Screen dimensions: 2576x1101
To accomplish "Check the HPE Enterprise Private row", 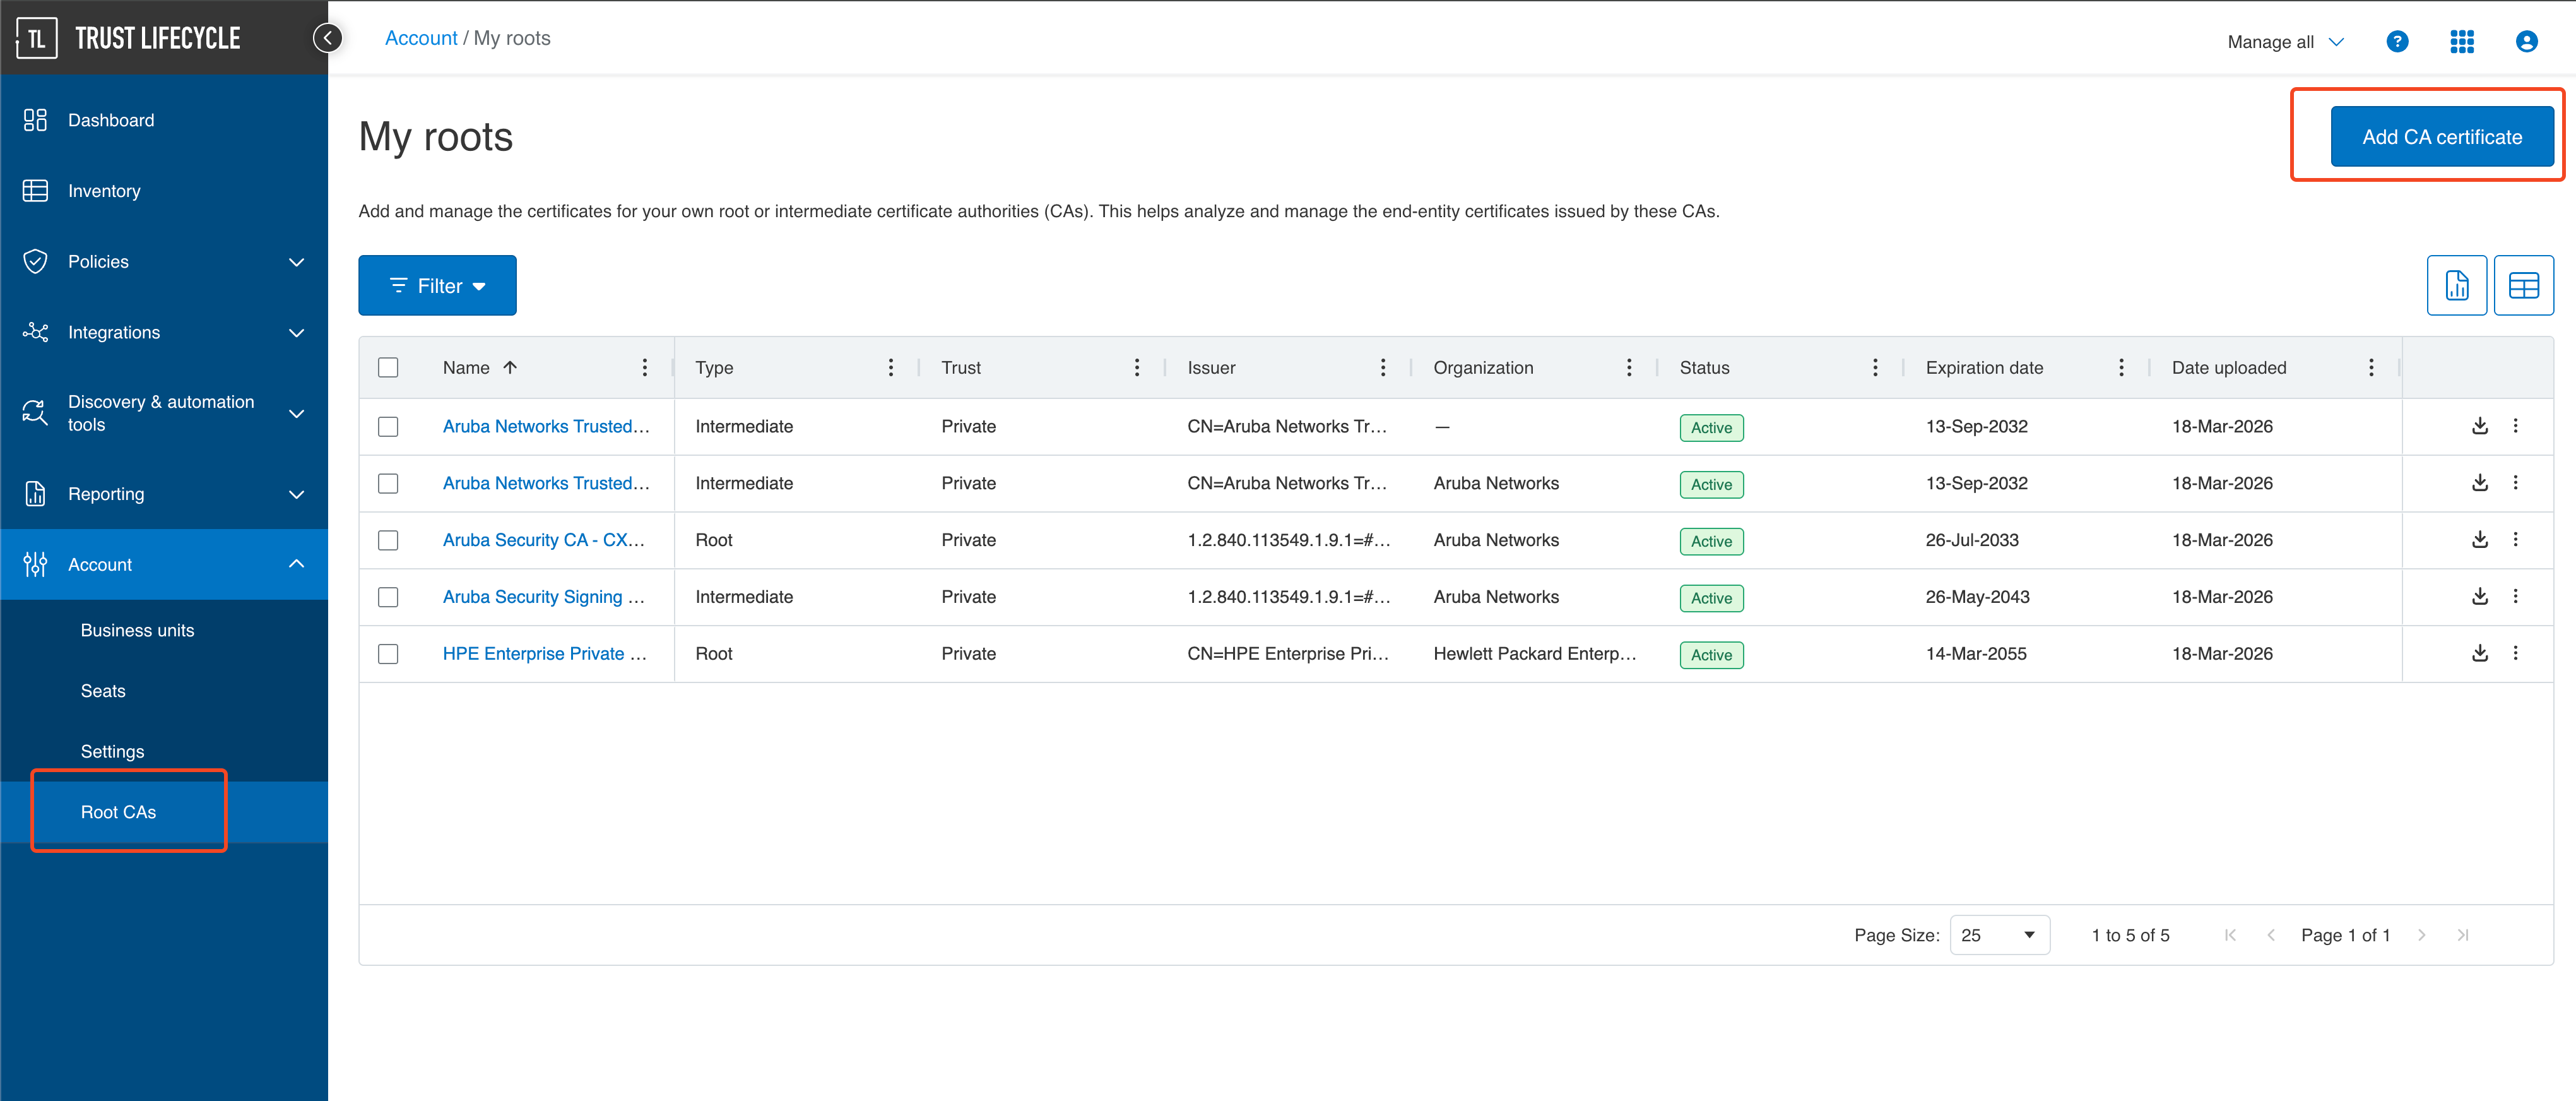I will click(388, 655).
